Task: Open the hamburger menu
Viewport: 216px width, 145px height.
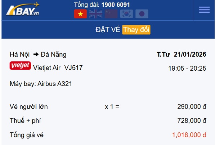Action: [204, 10]
